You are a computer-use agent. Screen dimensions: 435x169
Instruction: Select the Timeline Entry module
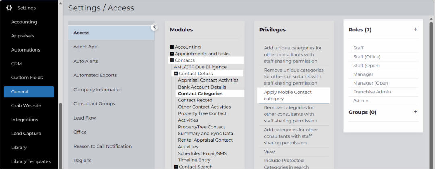pyautogui.click(x=194, y=160)
